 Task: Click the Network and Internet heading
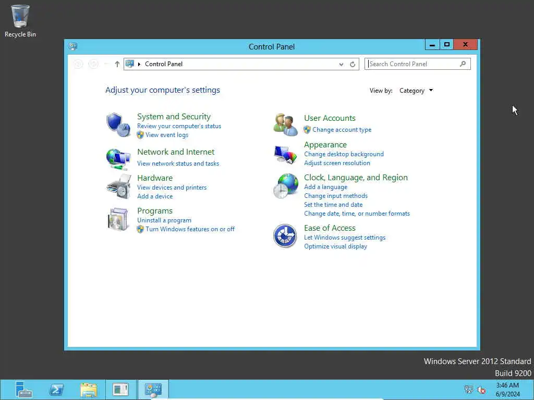pyautogui.click(x=176, y=152)
